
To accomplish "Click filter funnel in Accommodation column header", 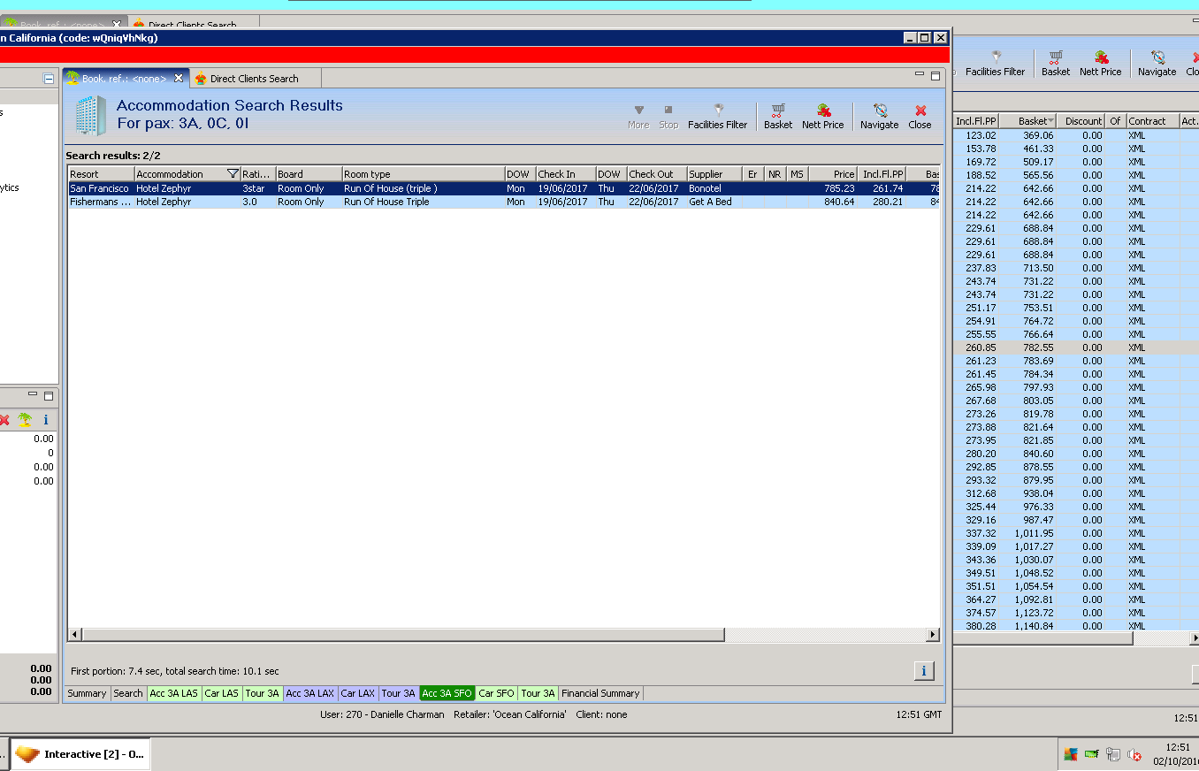I will click(233, 174).
